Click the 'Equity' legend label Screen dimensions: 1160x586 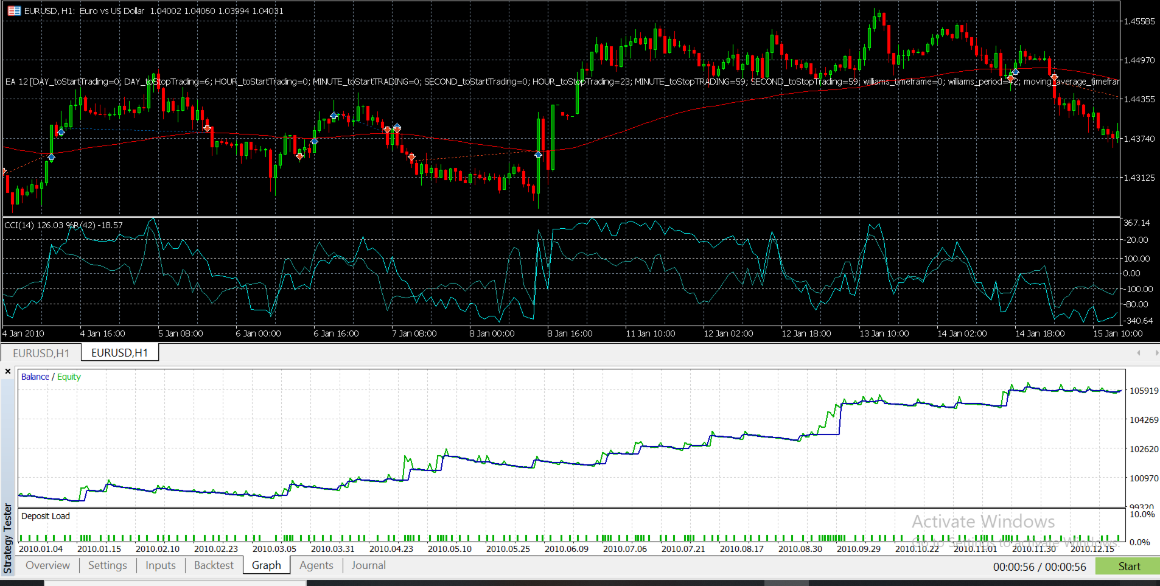(69, 377)
